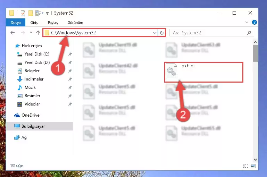The width and height of the screenshot is (267, 177).
Task: Click the scrollbar up arrow
Action: pos(255,42)
